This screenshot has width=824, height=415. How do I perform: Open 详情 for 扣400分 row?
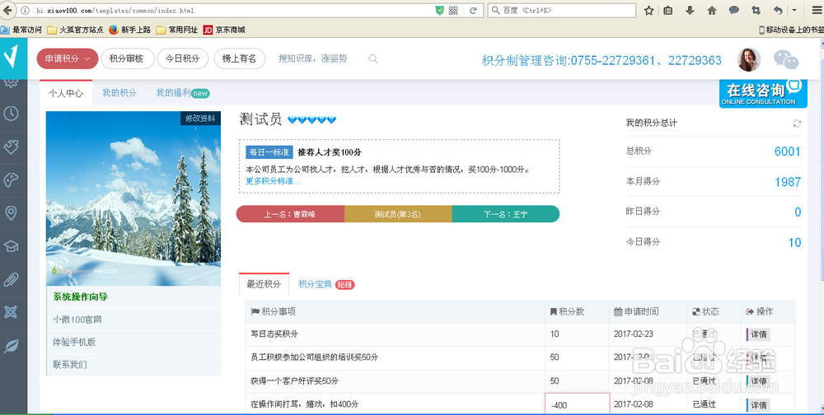click(x=758, y=405)
